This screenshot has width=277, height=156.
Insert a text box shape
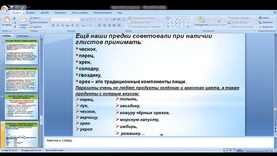(x=167, y=18)
